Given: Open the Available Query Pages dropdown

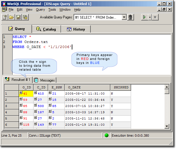Looking at the screenshot, I should (124, 17).
